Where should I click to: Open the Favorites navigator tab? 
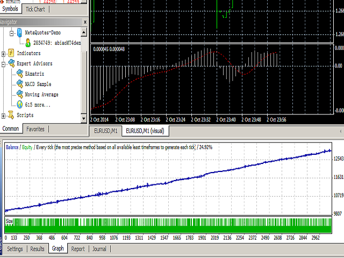pos(35,129)
